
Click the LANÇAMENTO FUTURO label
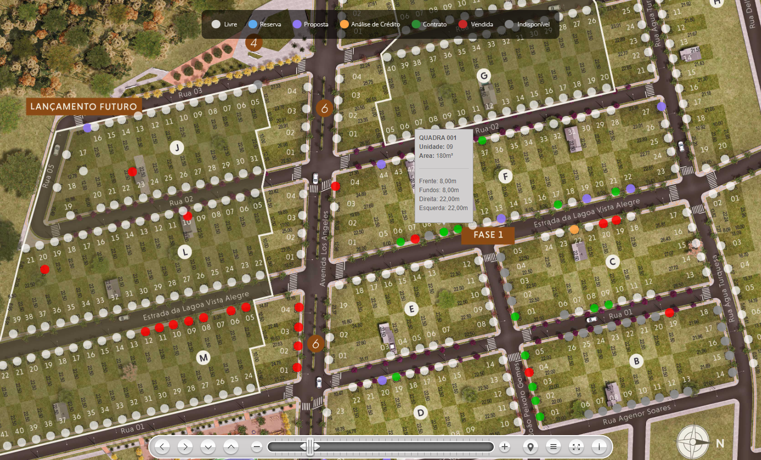tap(84, 107)
